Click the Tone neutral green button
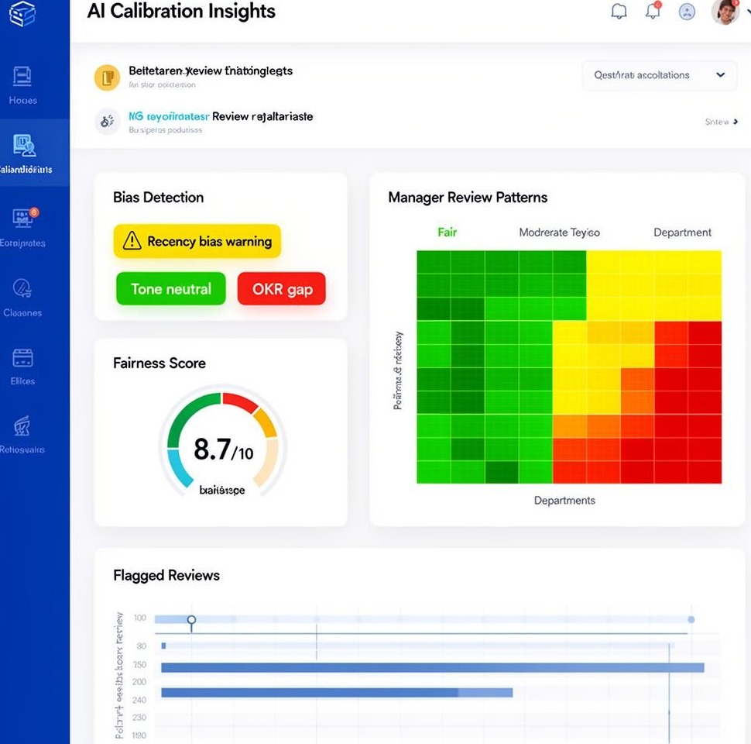The height and width of the screenshot is (744, 751). [170, 289]
